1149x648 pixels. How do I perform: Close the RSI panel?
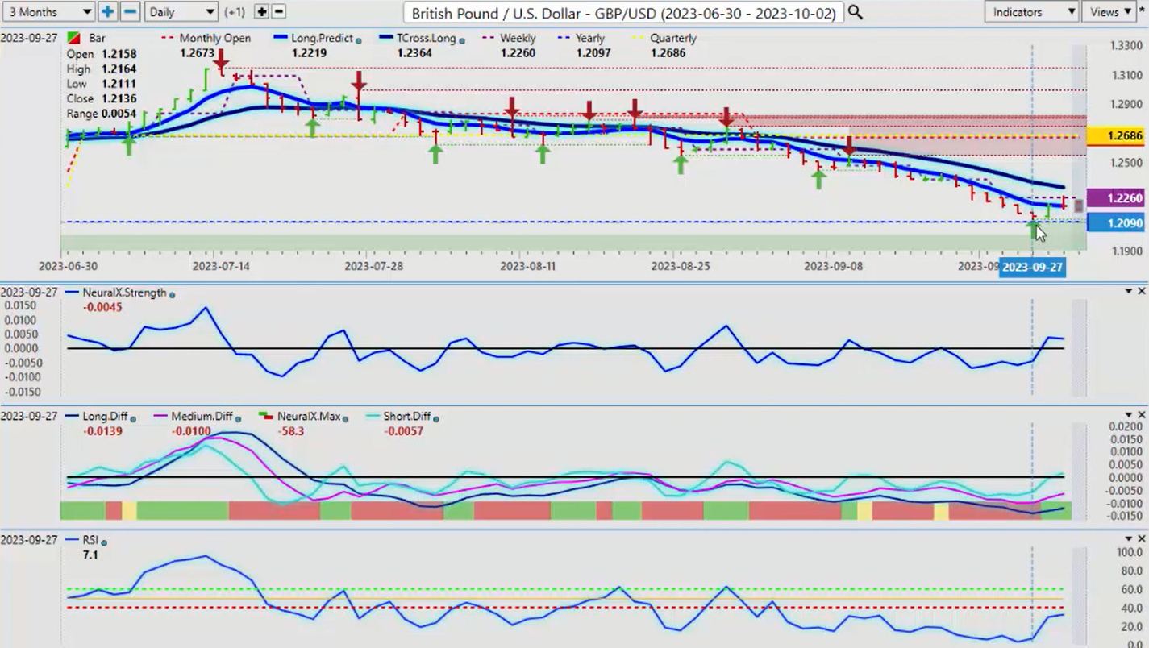[1142, 538]
